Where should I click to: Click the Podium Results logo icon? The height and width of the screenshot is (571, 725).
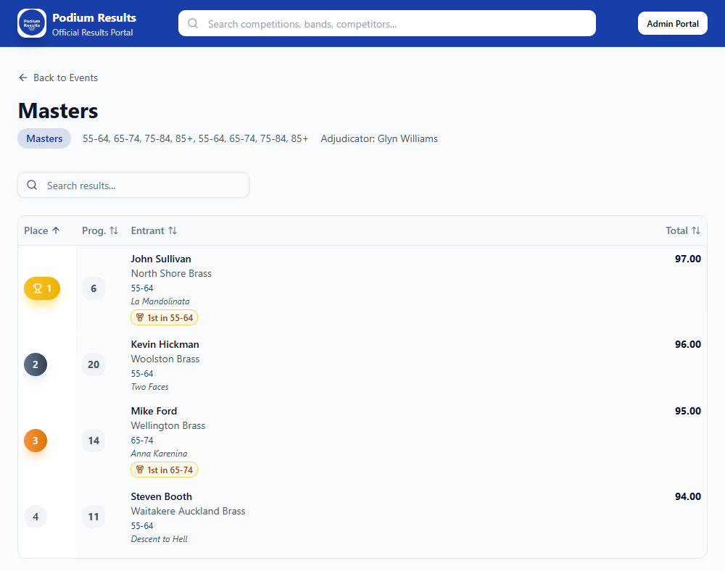[32, 23]
